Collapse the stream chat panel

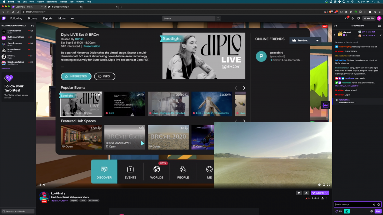pyautogui.click(x=336, y=26)
